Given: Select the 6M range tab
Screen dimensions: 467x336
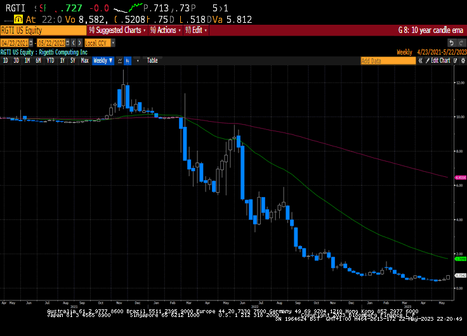Looking at the screenshot, I should (38, 61).
